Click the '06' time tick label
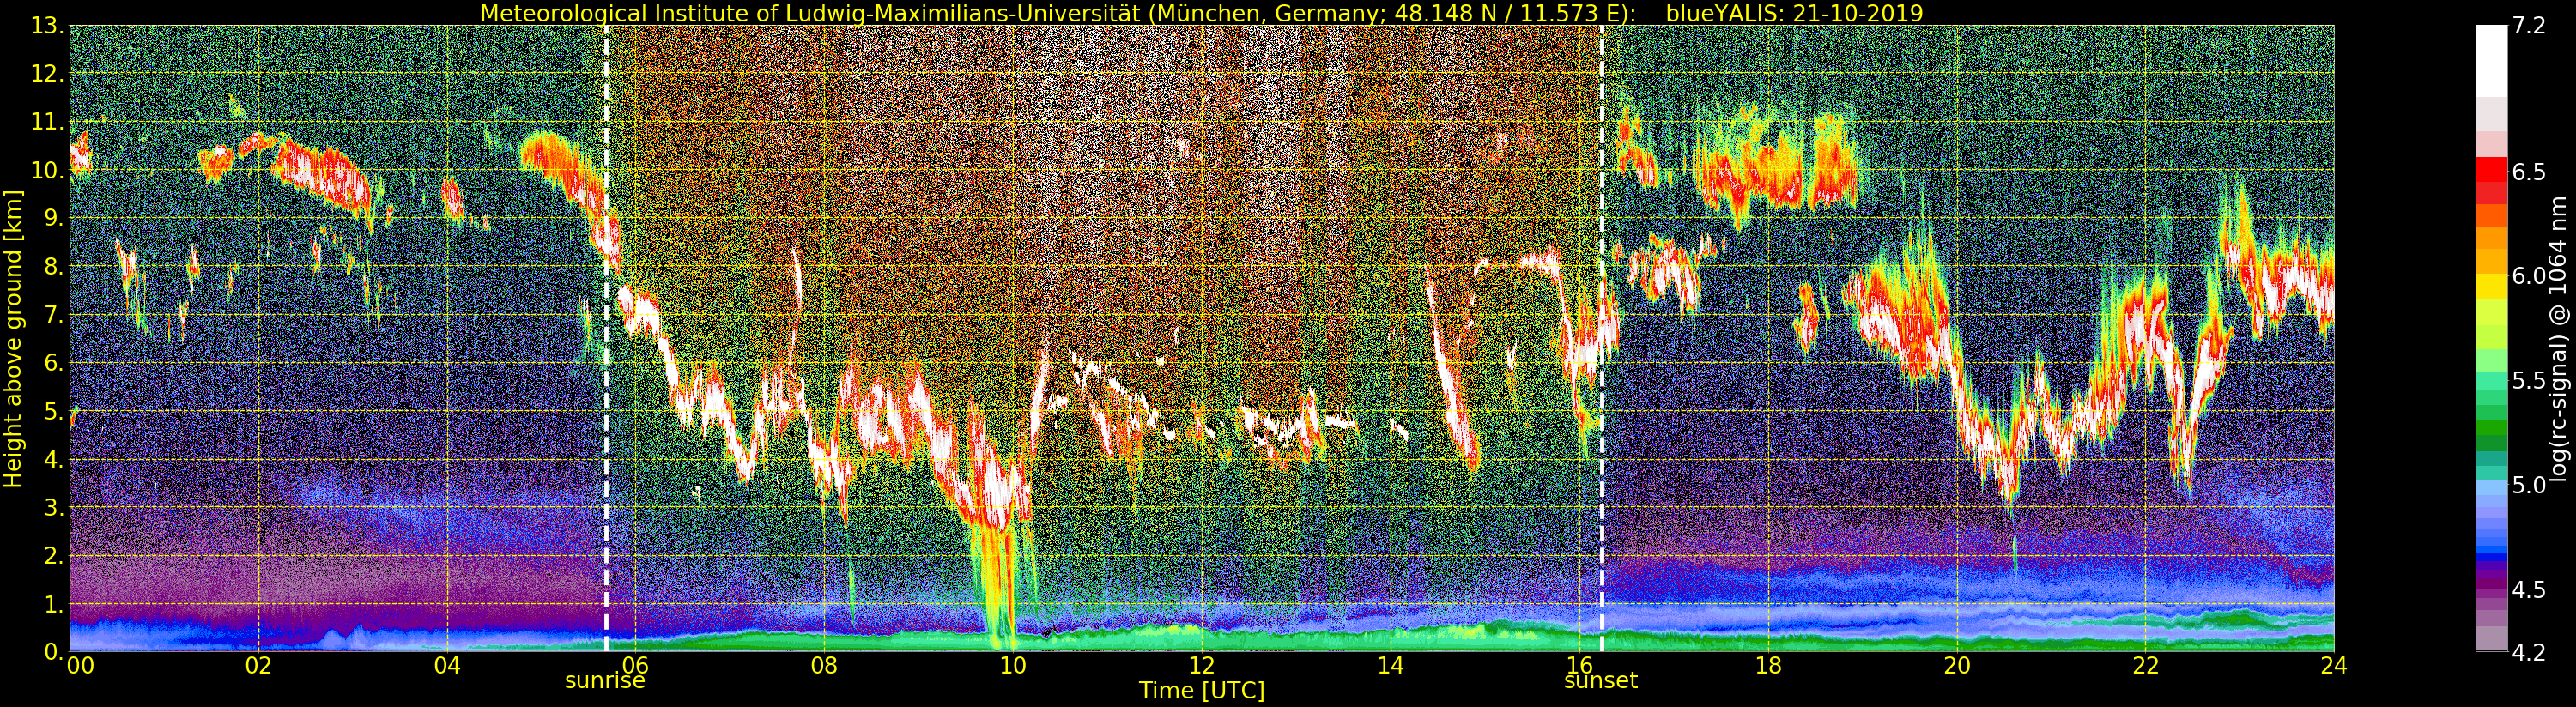 pyautogui.click(x=636, y=666)
